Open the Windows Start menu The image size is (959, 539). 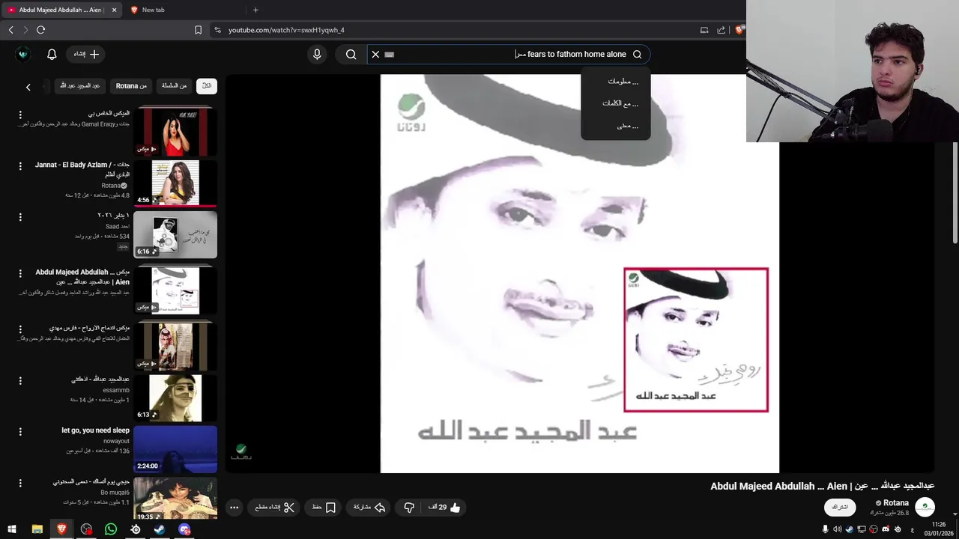(x=12, y=529)
